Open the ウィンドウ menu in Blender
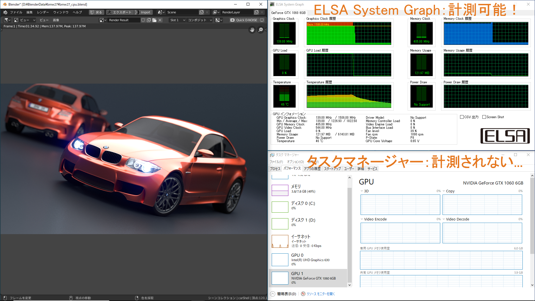The image size is (535, 301). 61,12
